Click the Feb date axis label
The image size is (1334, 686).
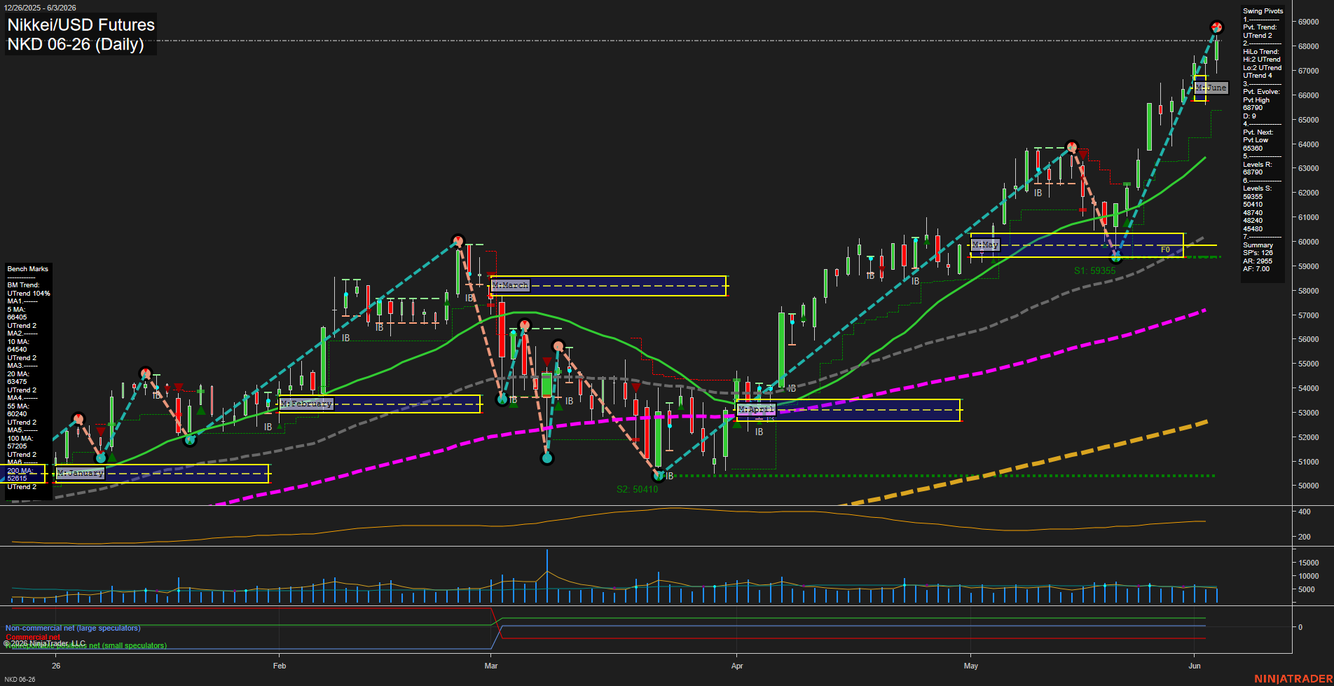click(280, 666)
